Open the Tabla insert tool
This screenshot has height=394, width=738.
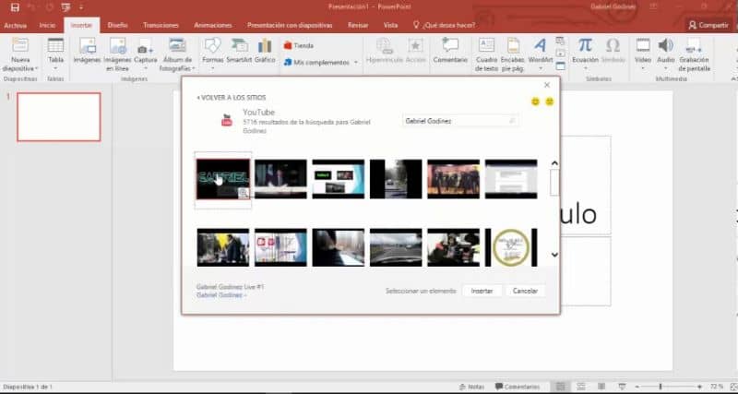55,54
